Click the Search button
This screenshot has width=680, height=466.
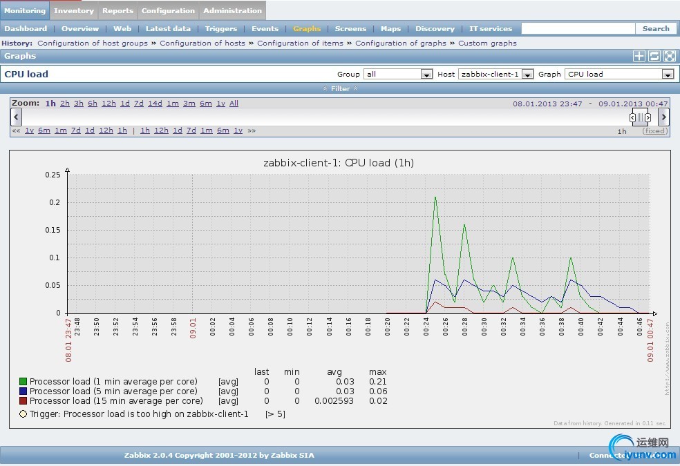pyautogui.click(x=655, y=29)
